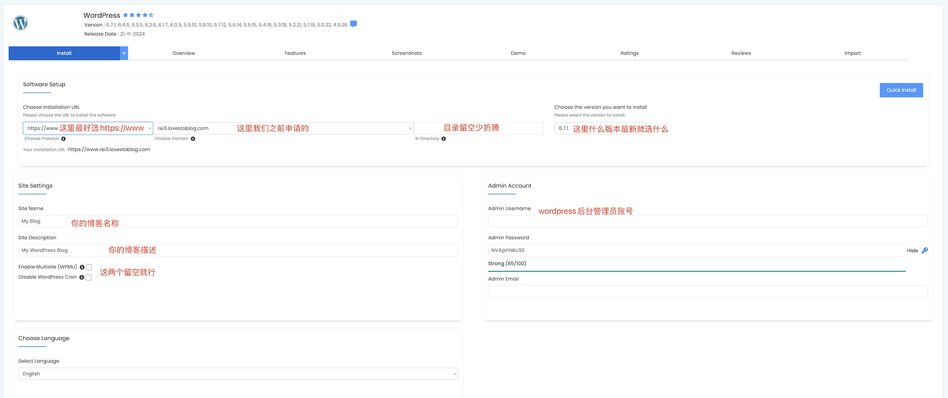Open the Demo tab

pyautogui.click(x=518, y=53)
